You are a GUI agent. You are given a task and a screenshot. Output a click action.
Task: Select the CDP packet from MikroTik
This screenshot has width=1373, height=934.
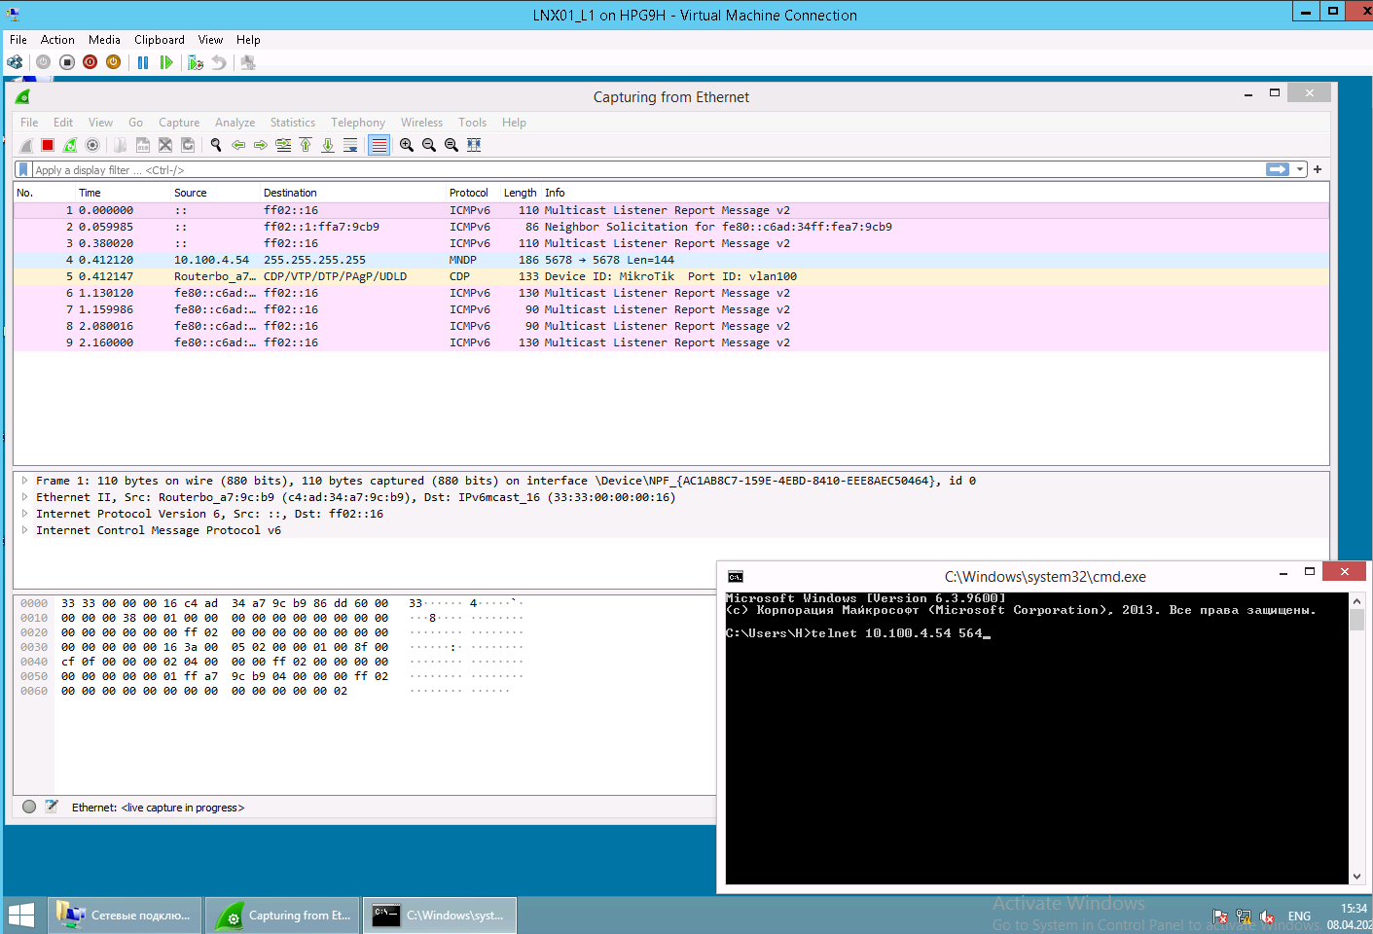[x=389, y=275]
